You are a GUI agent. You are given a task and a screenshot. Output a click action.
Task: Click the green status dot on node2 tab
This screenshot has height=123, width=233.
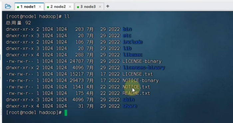coord(48,7)
